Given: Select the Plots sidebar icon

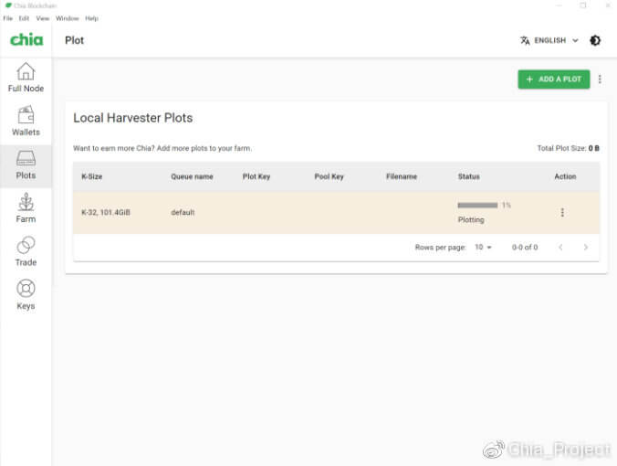Looking at the screenshot, I should pos(26,158).
